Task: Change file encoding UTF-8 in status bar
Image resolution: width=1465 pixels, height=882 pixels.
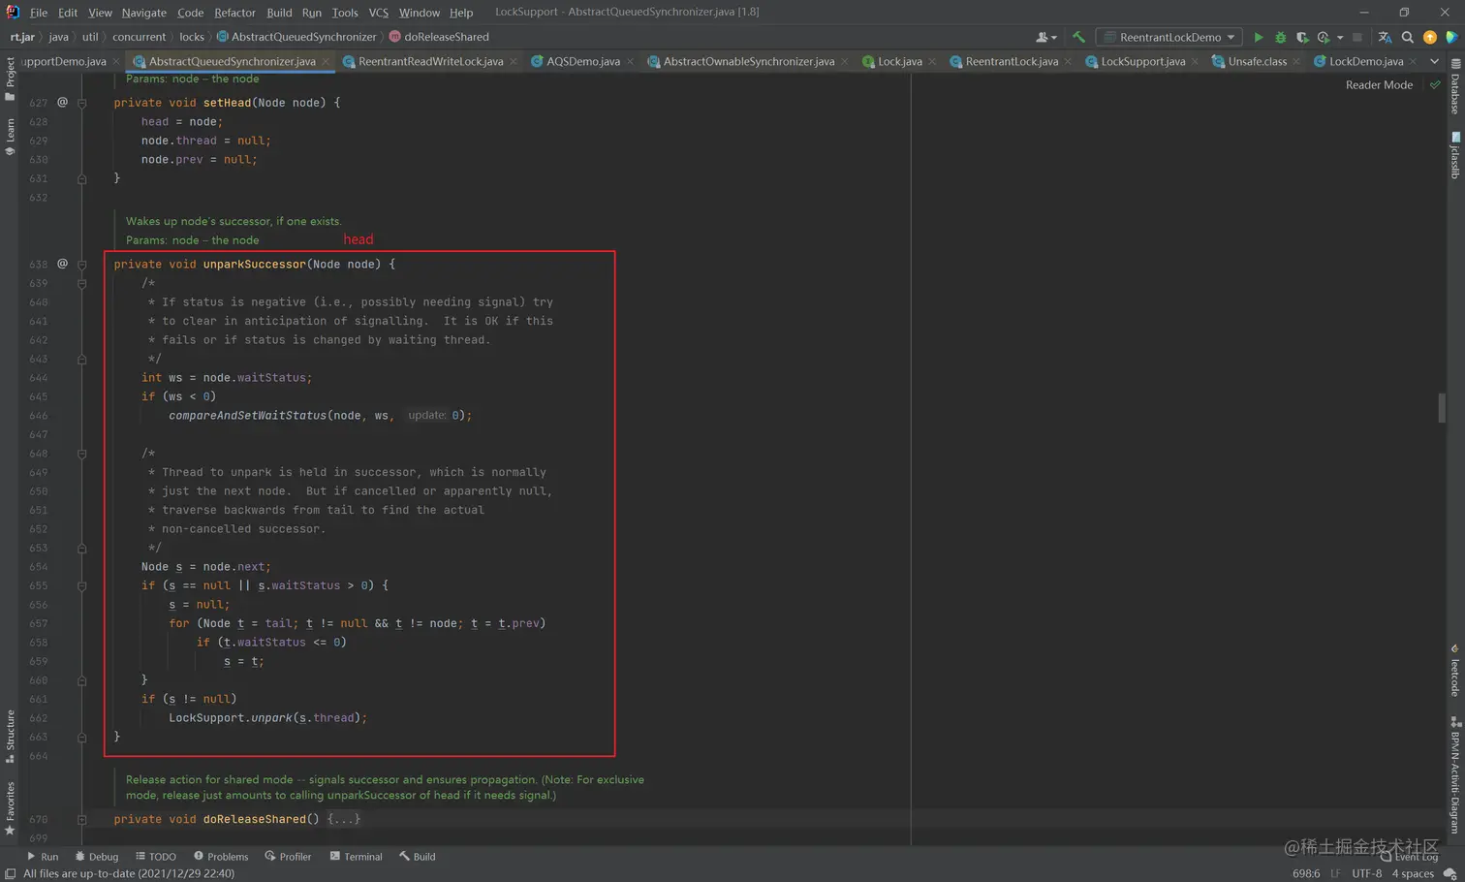Action: (x=1366, y=873)
